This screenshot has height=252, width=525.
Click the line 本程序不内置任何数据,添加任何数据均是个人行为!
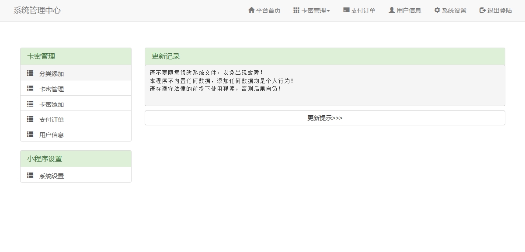point(222,81)
